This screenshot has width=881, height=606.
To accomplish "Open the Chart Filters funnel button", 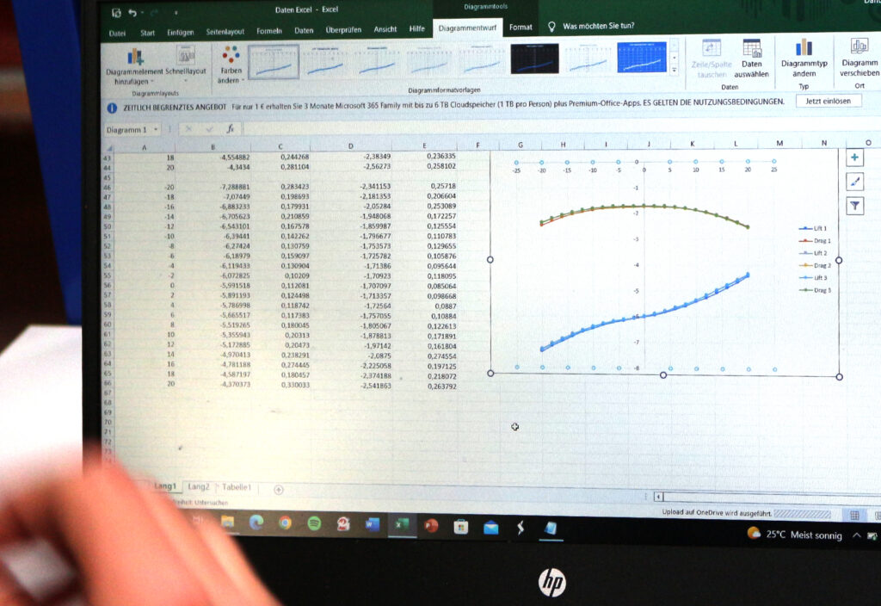I will click(x=854, y=206).
